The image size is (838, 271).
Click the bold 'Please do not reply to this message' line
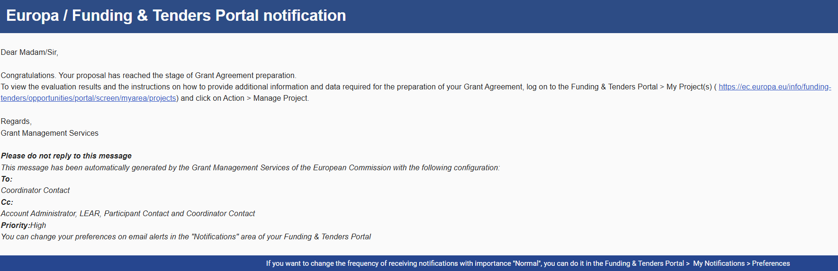point(66,156)
